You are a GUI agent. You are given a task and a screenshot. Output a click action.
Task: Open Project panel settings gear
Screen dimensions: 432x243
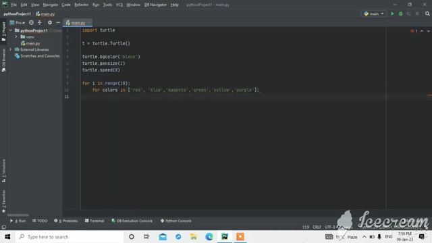(50, 22)
